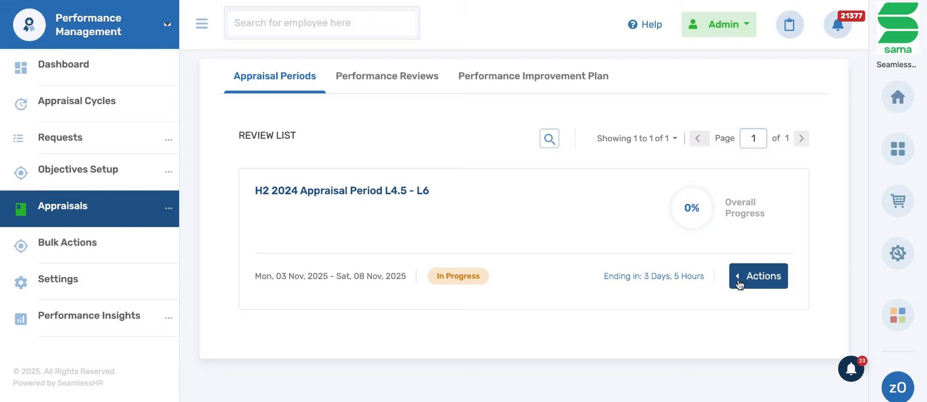Click the gear icon in right rail
The image size is (927, 402).
[x=897, y=253]
